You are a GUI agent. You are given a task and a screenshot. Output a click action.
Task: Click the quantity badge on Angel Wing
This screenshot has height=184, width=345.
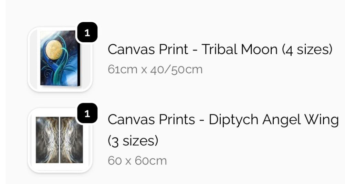pyautogui.click(x=87, y=113)
